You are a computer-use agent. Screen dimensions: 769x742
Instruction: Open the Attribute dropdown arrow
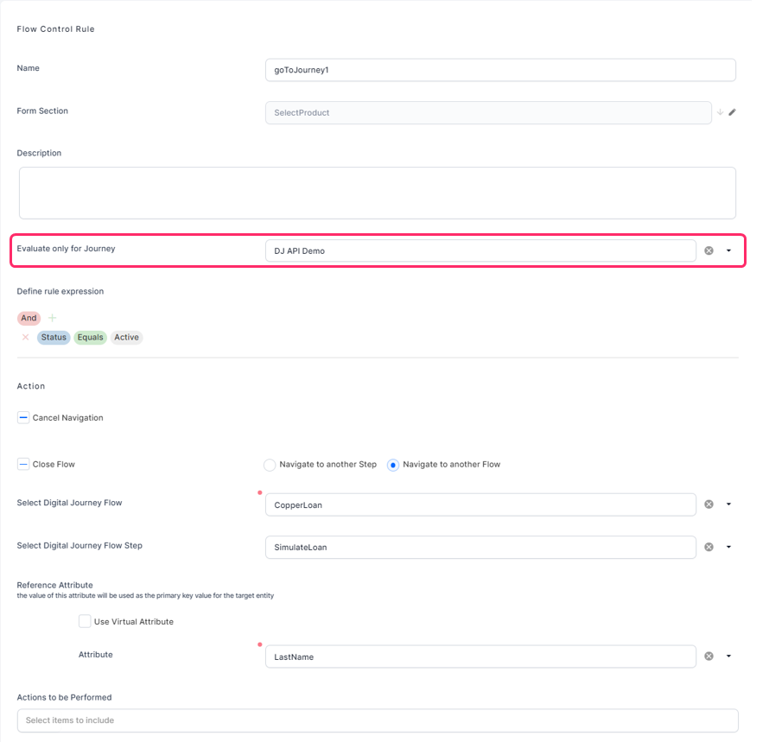(x=728, y=656)
